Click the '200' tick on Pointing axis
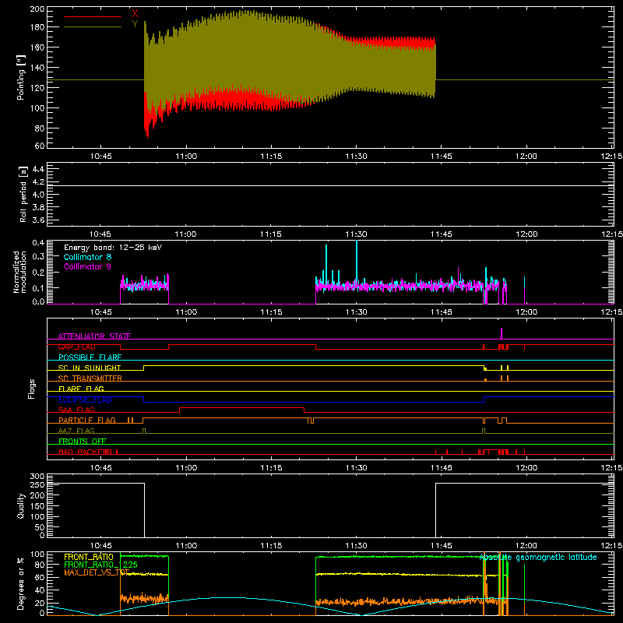Screen dimensions: 623x623 pos(37,9)
